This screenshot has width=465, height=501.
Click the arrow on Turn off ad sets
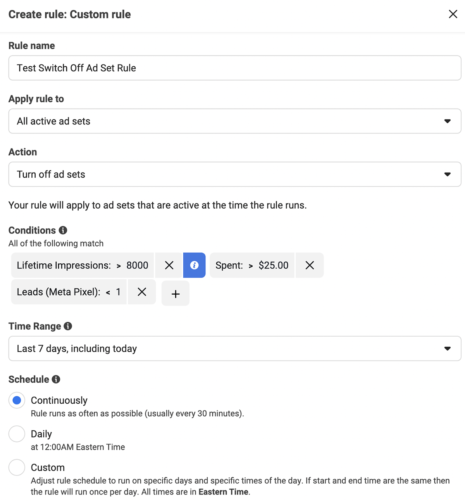(448, 174)
